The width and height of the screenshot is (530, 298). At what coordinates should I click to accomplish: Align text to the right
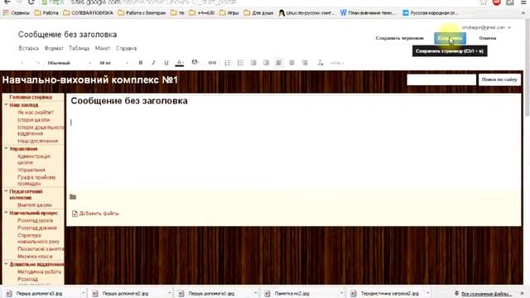[305, 63]
